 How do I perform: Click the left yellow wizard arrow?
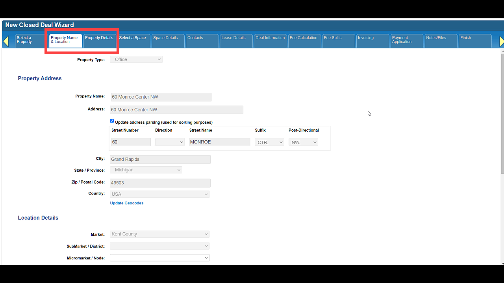(x=6, y=41)
